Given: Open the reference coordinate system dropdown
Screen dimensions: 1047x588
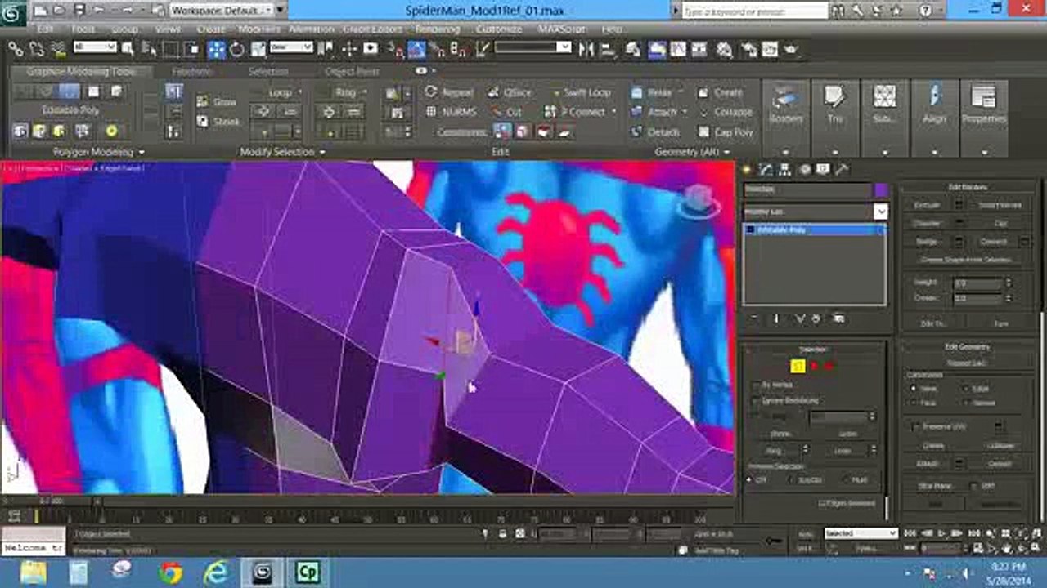Looking at the screenshot, I should [292, 48].
